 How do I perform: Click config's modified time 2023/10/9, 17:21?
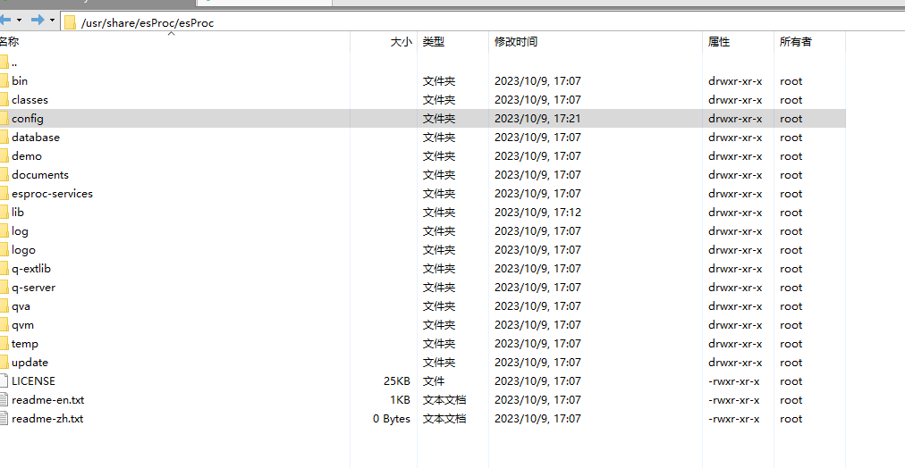pyautogui.click(x=537, y=118)
